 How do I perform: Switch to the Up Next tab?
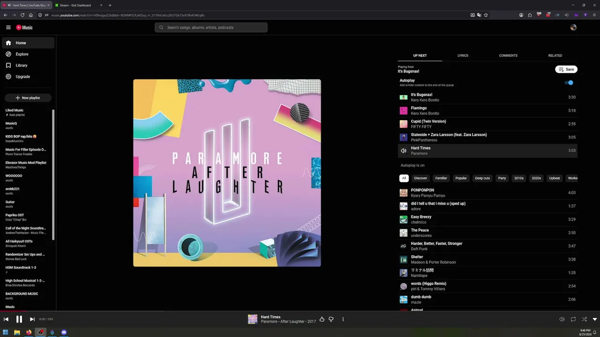420,56
